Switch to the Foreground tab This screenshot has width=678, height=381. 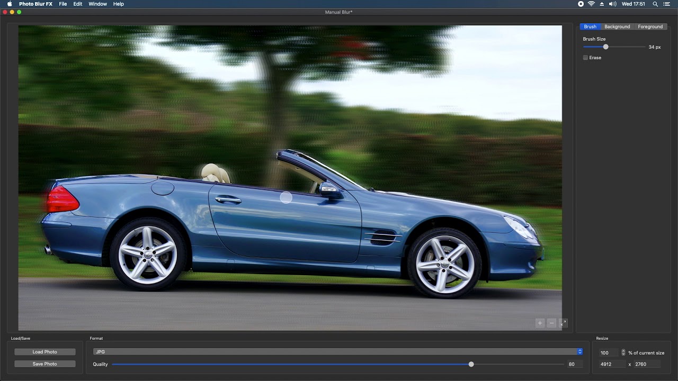click(650, 26)
